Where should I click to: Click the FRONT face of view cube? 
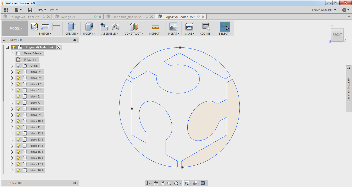(x=337, y=35)
